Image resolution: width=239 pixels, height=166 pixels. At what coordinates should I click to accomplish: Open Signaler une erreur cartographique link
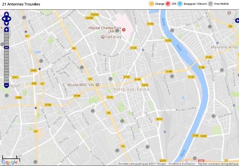(218, 164)
